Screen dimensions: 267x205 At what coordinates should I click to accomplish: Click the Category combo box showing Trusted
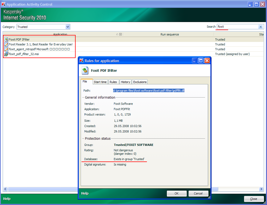(43, 27)
